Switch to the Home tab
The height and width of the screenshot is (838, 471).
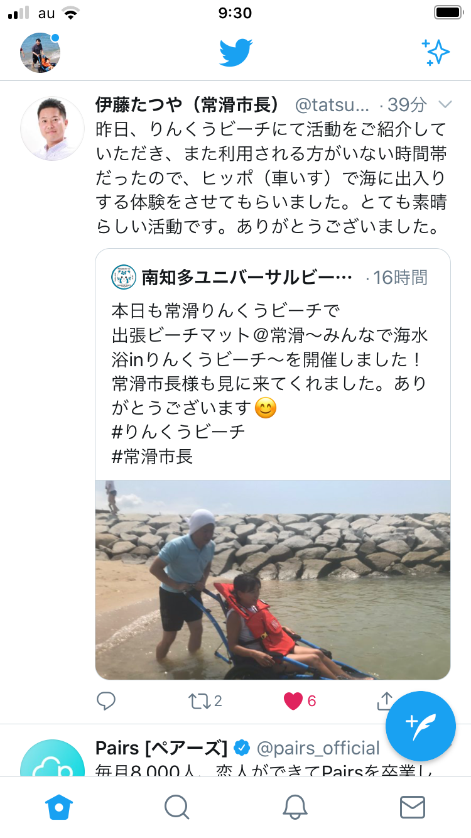click(x=59, y=807)
